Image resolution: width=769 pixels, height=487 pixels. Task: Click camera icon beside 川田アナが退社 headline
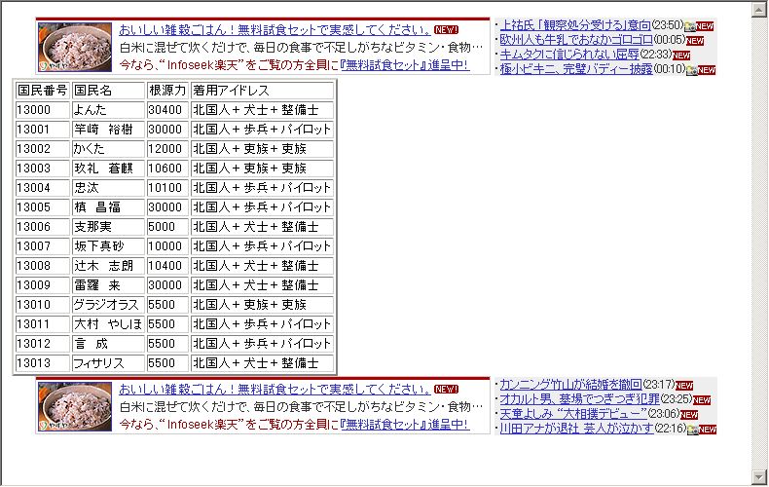tap(691, 430)
